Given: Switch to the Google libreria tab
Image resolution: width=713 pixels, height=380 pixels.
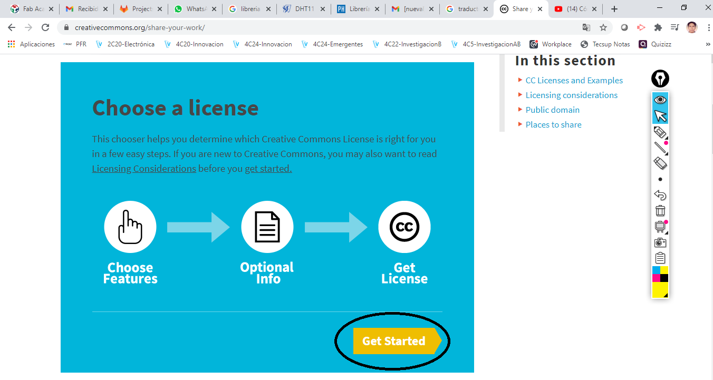Looking at the screenshot, I should 249,9.
